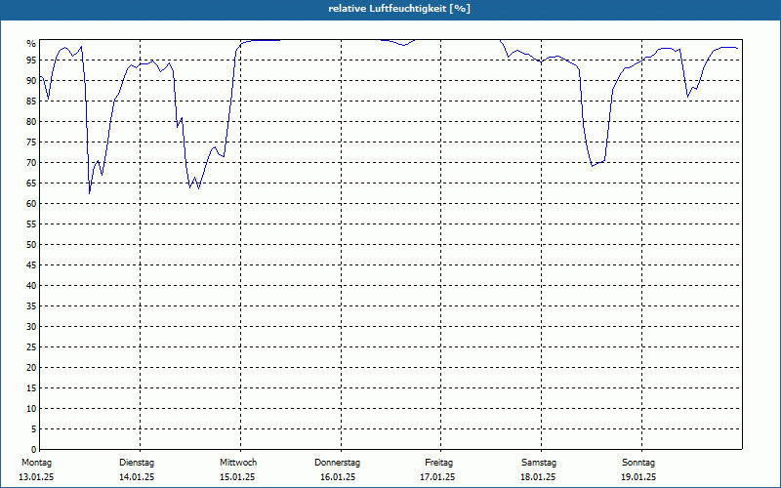This screenshot has width=781, height=488.
Task: Click the 65 value on the y-axis
Action: tap(31, 183)
